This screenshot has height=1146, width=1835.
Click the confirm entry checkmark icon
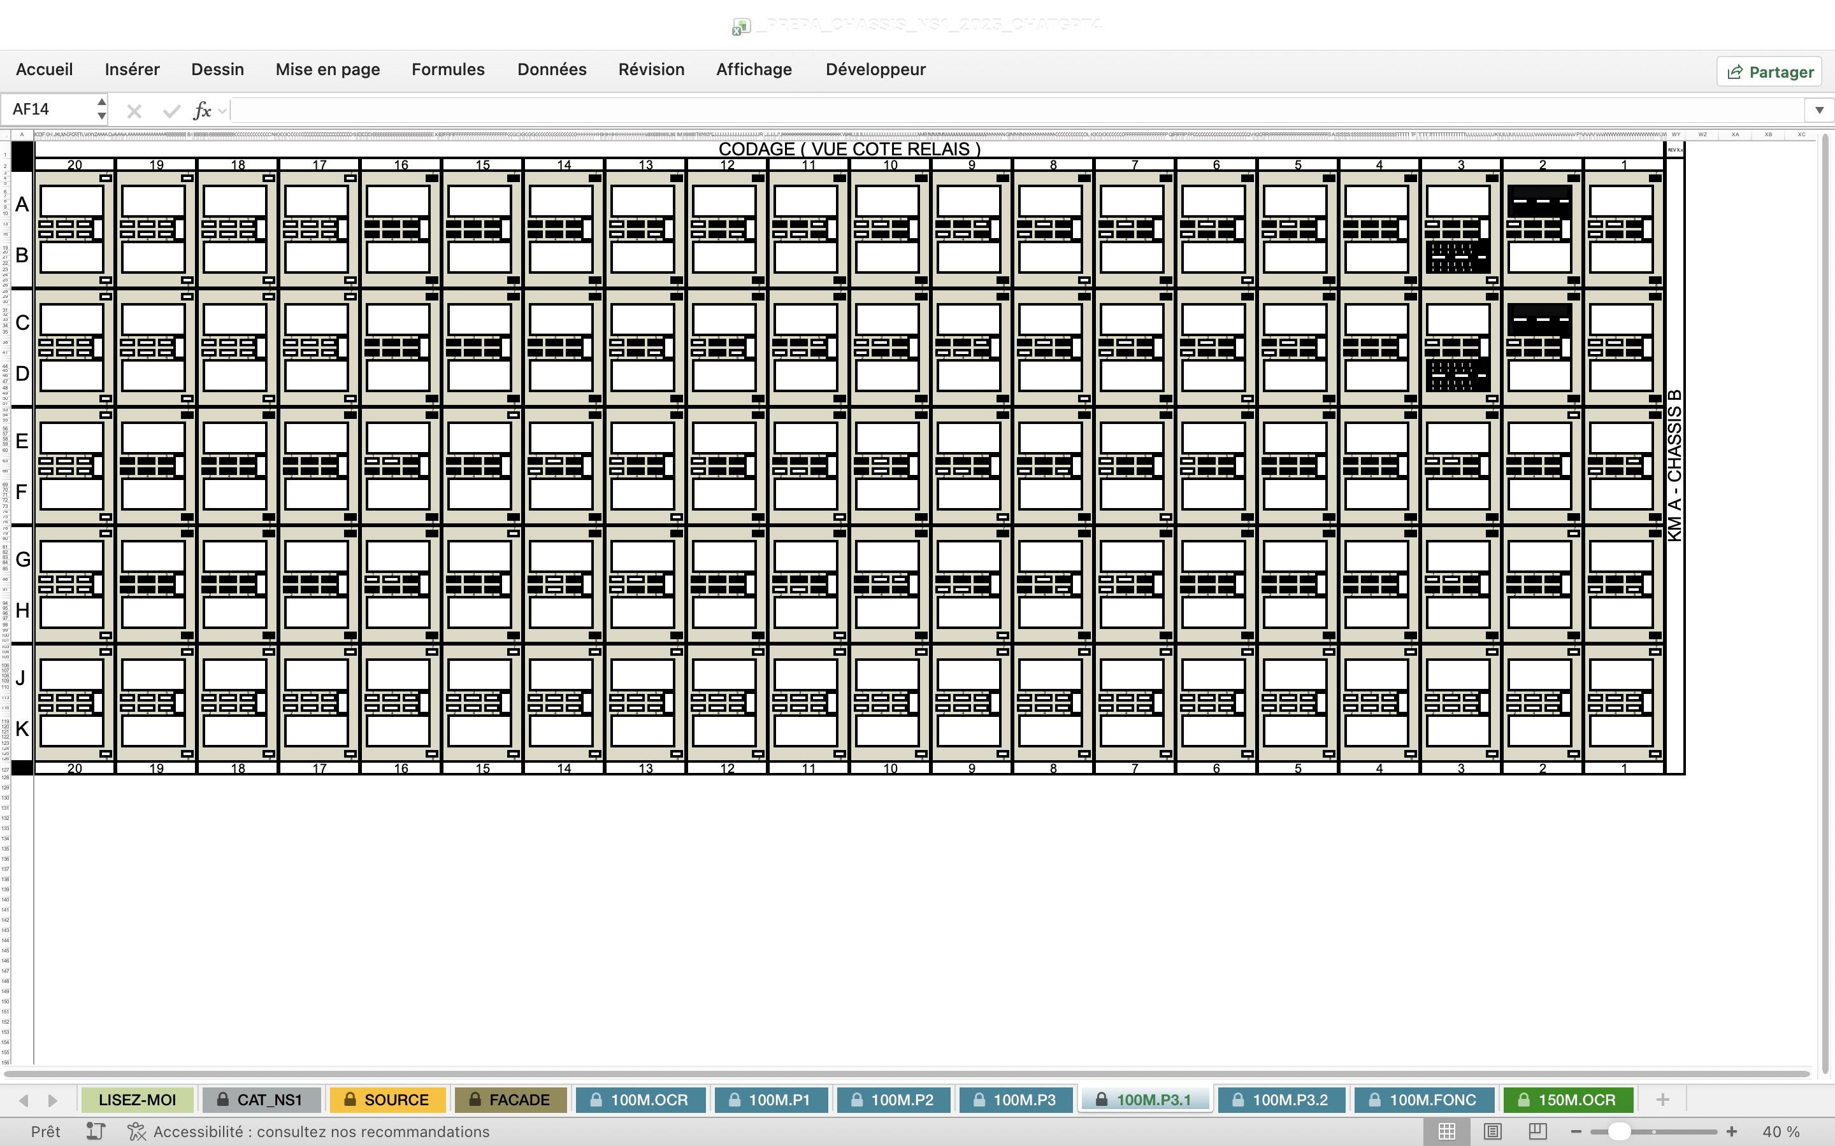171,111
